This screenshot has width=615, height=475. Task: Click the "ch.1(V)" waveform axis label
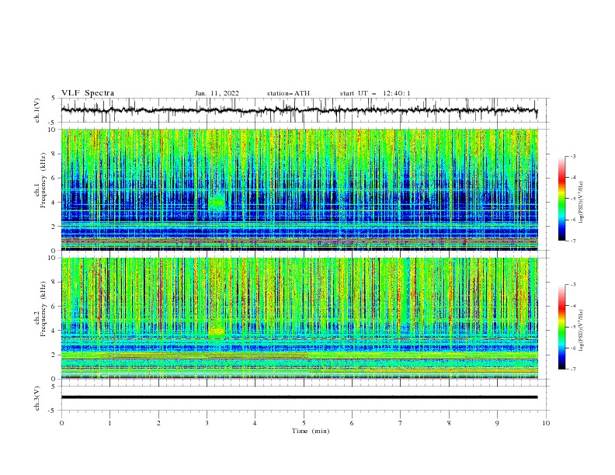click(x=37, y=110)
